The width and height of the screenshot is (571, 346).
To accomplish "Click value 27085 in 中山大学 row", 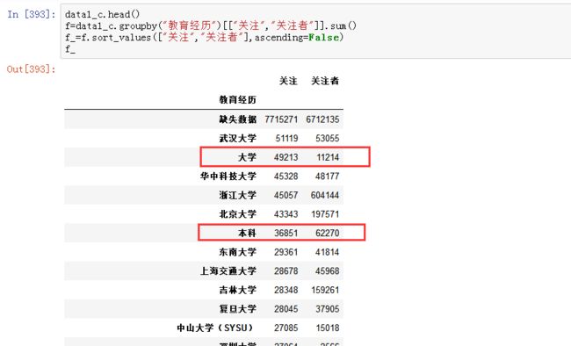I will (285, 328).
